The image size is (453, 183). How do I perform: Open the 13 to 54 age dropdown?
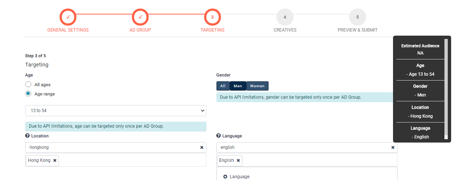tap(115, 111)
